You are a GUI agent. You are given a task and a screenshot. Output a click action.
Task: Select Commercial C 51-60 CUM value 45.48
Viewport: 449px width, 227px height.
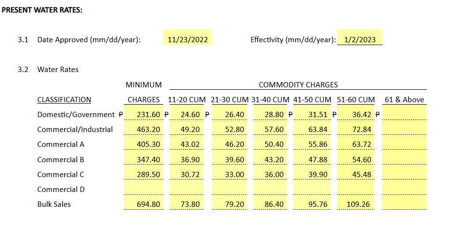pyautogui.click(x=356, y=172)
